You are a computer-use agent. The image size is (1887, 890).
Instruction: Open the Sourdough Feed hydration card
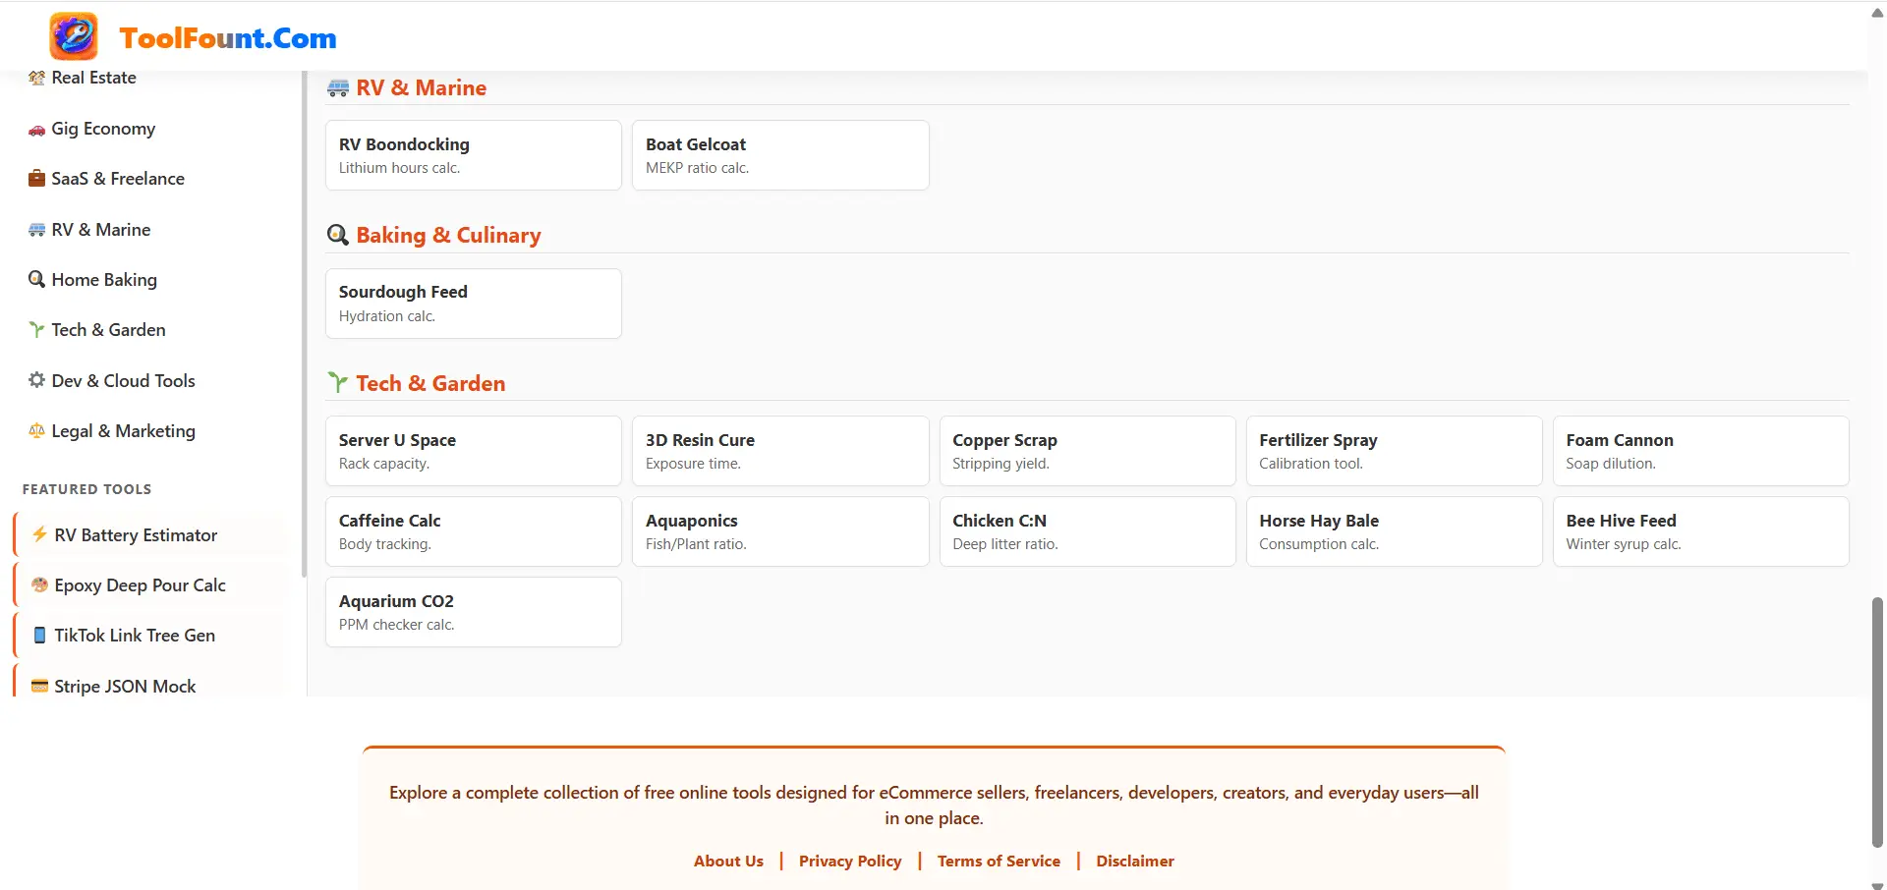(x=474, y=304)
